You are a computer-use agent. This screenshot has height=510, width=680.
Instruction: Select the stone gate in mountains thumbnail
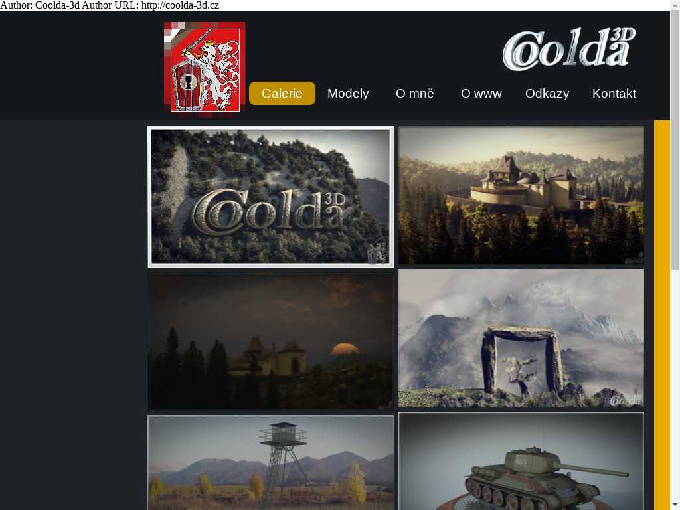(521, 338)
